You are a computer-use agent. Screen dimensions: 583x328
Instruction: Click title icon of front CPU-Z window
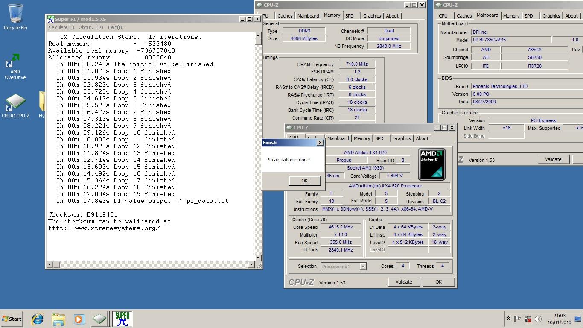[289, 128]
